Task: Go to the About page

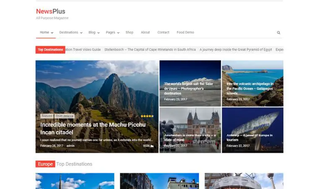Action: 145,32
